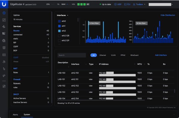Open the Firewall/NAT brick-wall sidebar icon
This screenshot has height=118, width=179.
[4, 33]
